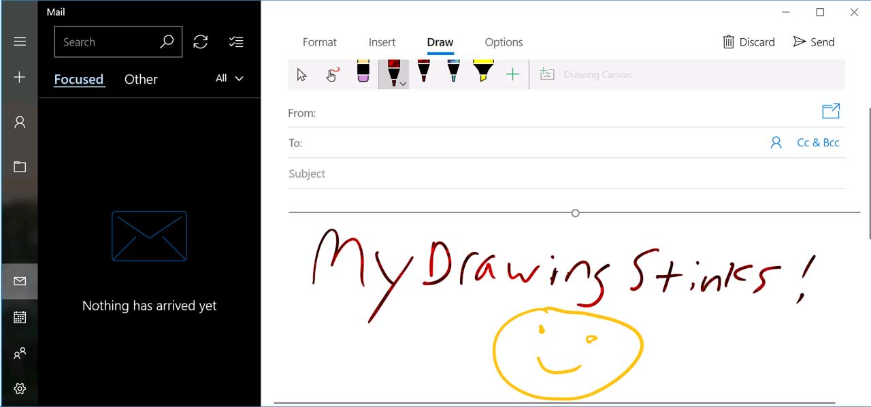Screen dimensions: 871x407
Task: Open the Other inbox tab
Action: point(140,79)
